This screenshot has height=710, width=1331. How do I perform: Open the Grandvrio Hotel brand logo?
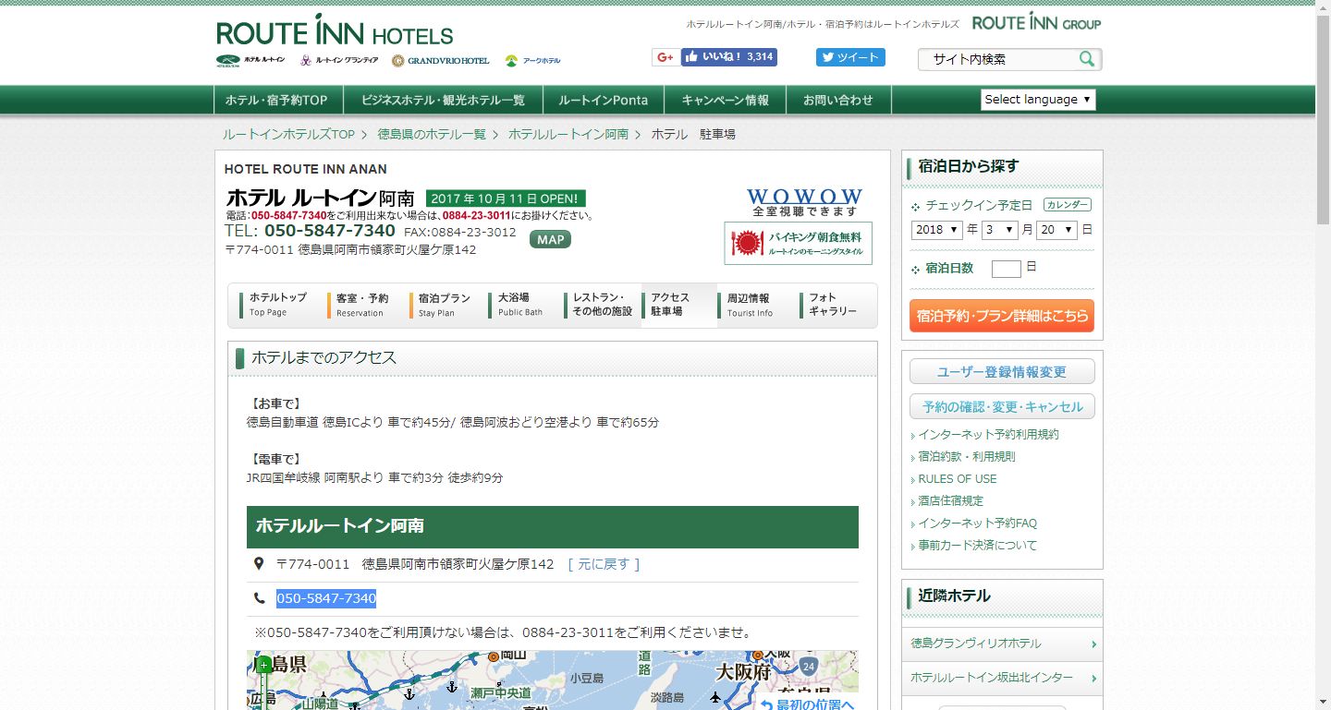(x=440, y=61)
